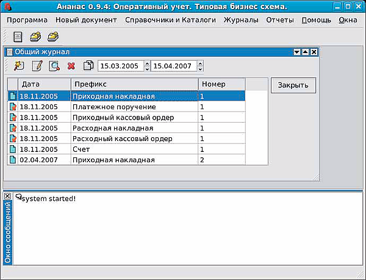366x280 pixels.
Task: Click the second yellow folders icon in main toolbar
Action: click(x=53, y=37)
